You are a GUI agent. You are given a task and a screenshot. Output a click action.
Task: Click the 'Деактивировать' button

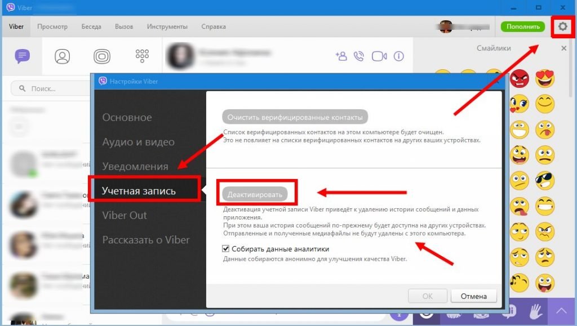pyautogui.click(x=254, y=194)
